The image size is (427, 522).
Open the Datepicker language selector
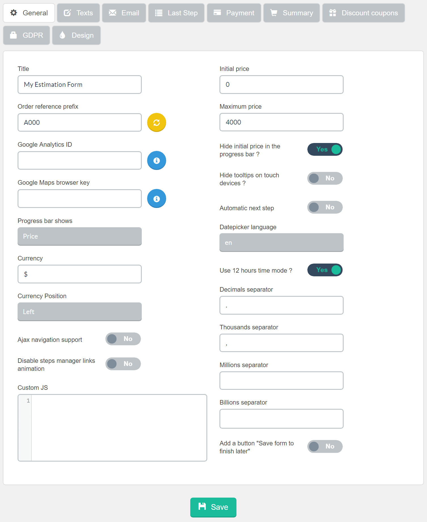[x=281, y=242]
